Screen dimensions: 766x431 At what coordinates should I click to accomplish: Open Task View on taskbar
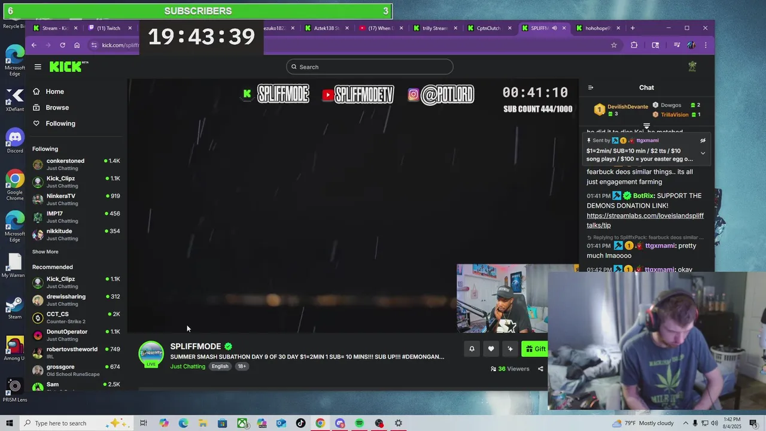coord(144,423)
